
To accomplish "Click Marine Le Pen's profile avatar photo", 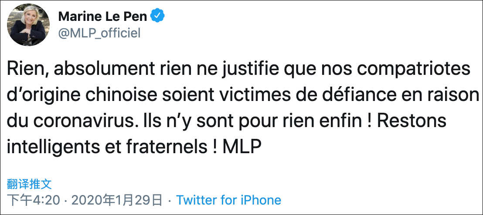I will [x=28, y=25].
